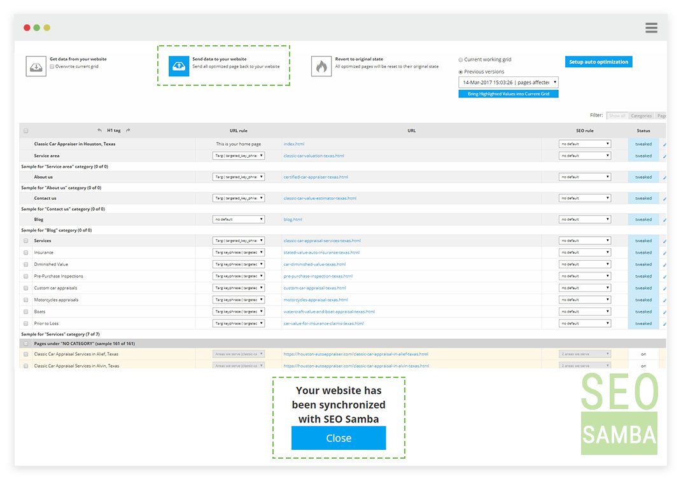Screen dimensions: 681x481
Task: Open the index.html link
Action: (294, 144)
